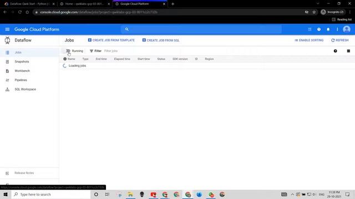The width and height of the screenshot is (355, 199).
Task: Reload the page with browser refresh icon
Action: click(20, 12)
